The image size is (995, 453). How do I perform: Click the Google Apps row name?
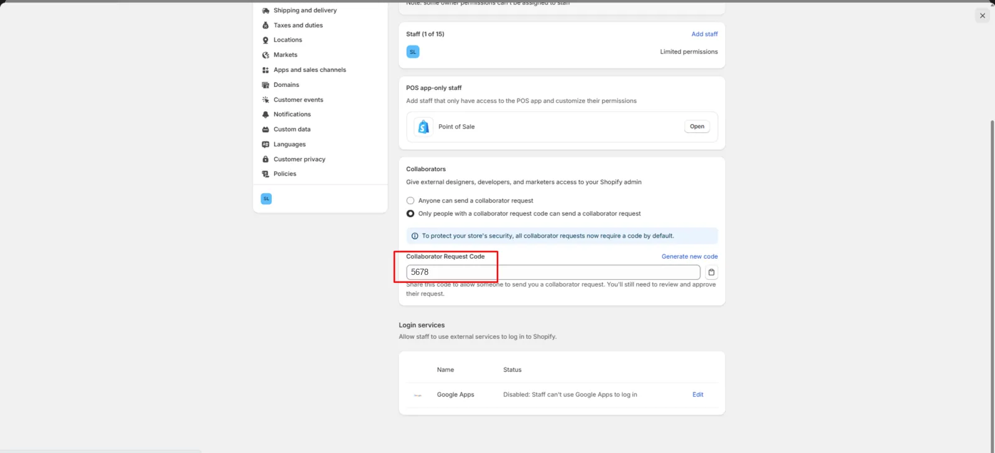tap(455, 395)
